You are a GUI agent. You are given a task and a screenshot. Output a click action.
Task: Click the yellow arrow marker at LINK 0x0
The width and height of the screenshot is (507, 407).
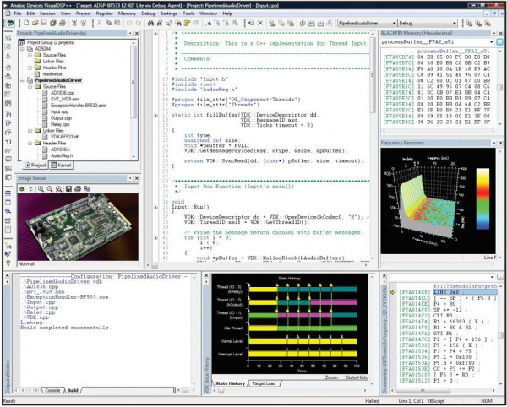click(x=393, y=292)
